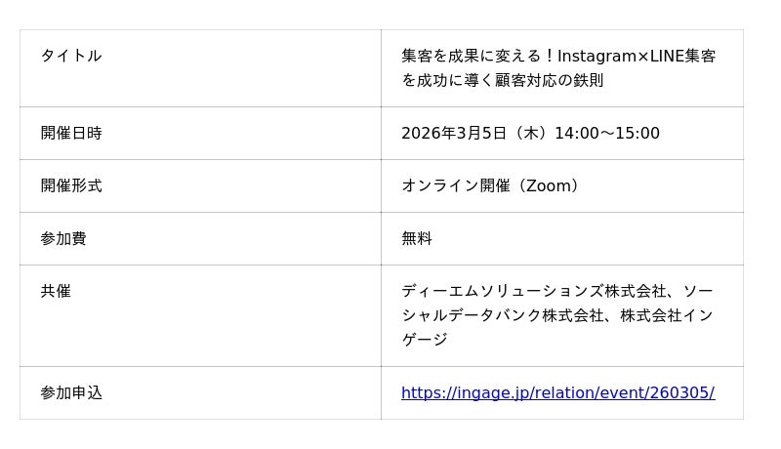Click the 開催日時 label cell
This screenshot has height=449, width=781.
coord(71,133)
